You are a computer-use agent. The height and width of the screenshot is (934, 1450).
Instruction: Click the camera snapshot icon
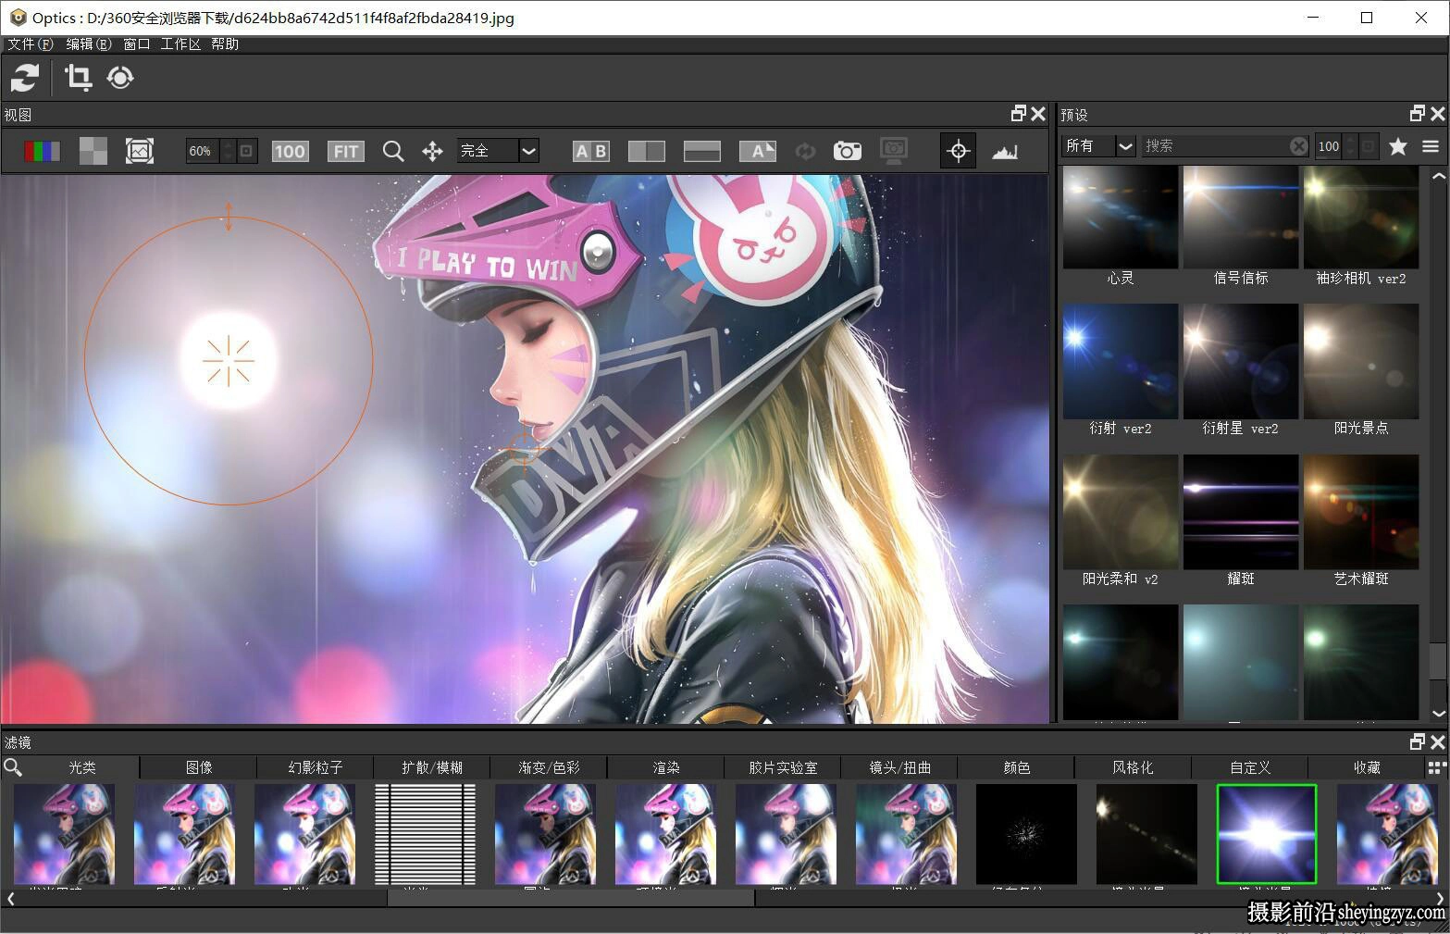click(847, 151)
